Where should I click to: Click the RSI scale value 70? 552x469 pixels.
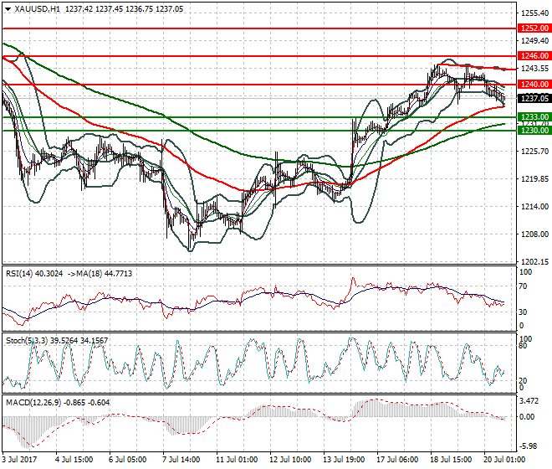point(524,286)
